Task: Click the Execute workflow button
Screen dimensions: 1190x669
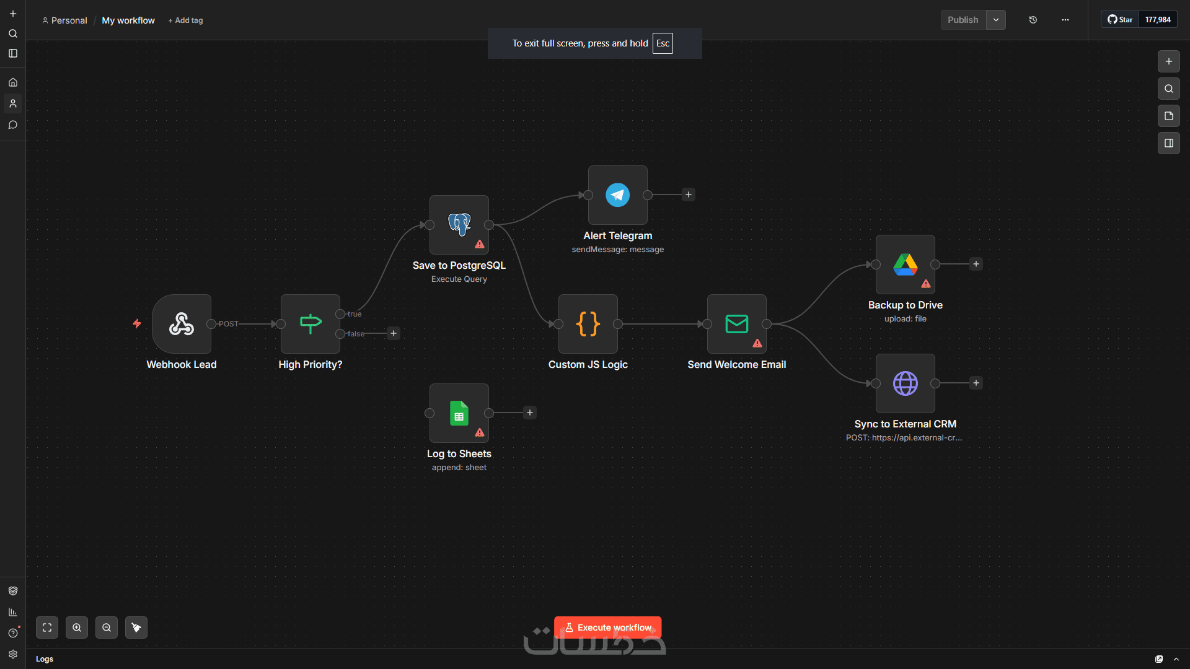Action: 607,627
